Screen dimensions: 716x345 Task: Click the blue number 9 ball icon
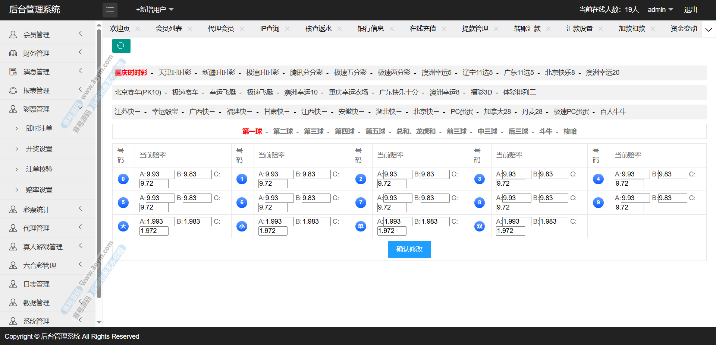coord(598,202)
